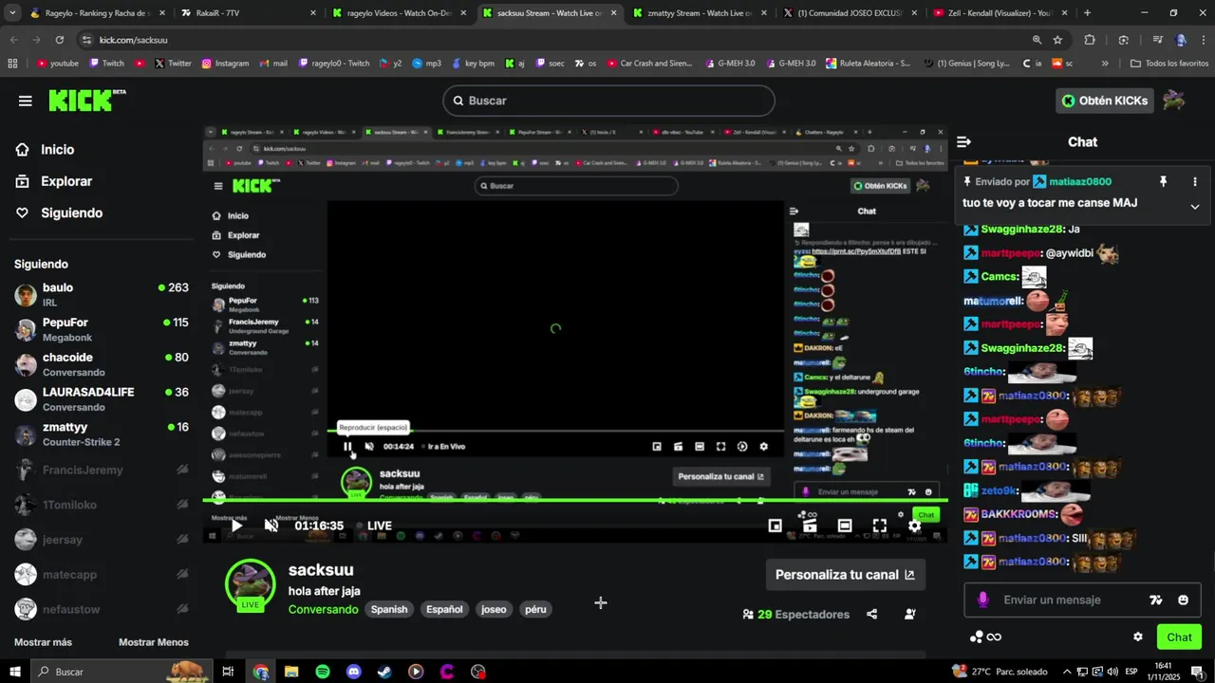Viewport: 1215px width, 683px height.
Task: Expand following list with Mostrar más
Action: click(43, 642)
